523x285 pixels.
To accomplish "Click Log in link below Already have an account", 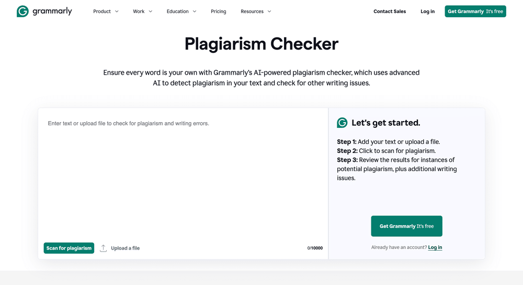I will (x=435, y=247).
